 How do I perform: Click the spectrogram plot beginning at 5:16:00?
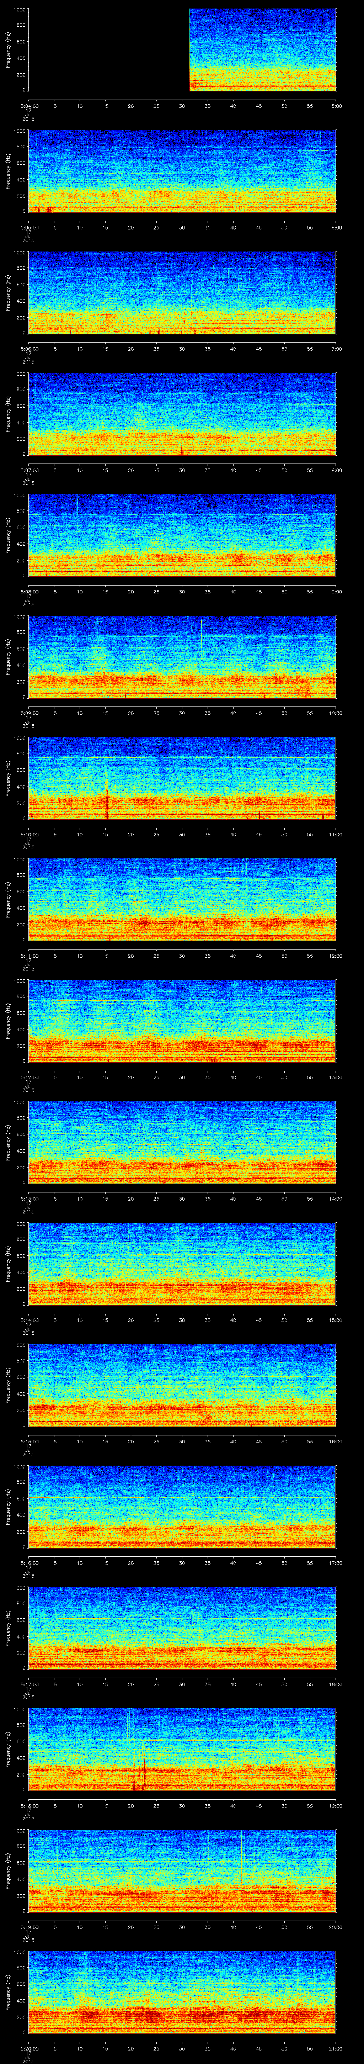(182, 1506)
